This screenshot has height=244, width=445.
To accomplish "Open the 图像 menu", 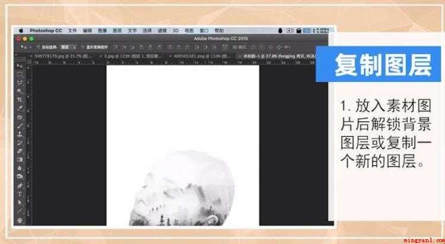I will 102,31.
